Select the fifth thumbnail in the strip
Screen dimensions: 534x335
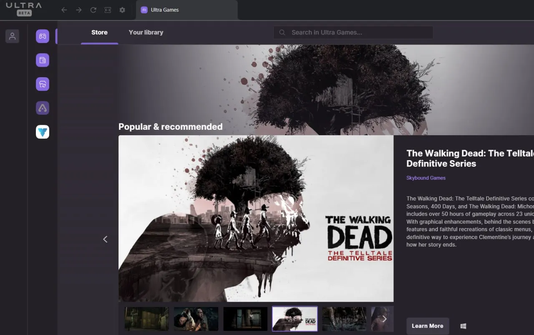pos(344,319)
